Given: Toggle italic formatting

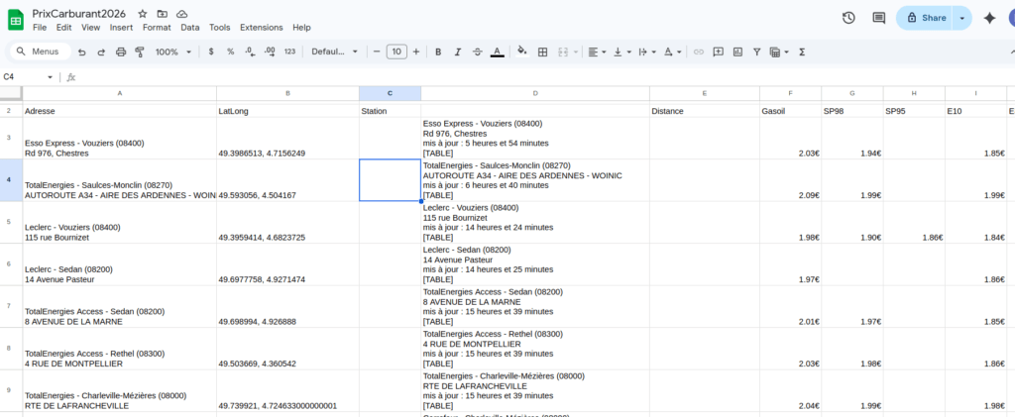Looking at the screenshot, I should [x=458, y=52].
